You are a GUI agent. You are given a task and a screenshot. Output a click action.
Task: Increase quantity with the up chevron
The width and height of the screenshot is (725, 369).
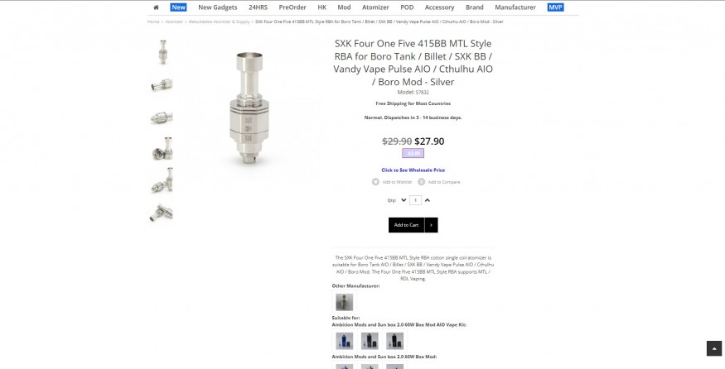click(428, 200)
